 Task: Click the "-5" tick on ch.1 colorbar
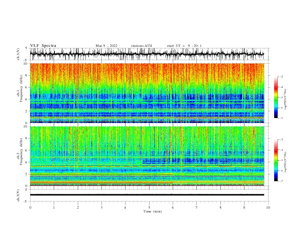click(x=281, y=97)
